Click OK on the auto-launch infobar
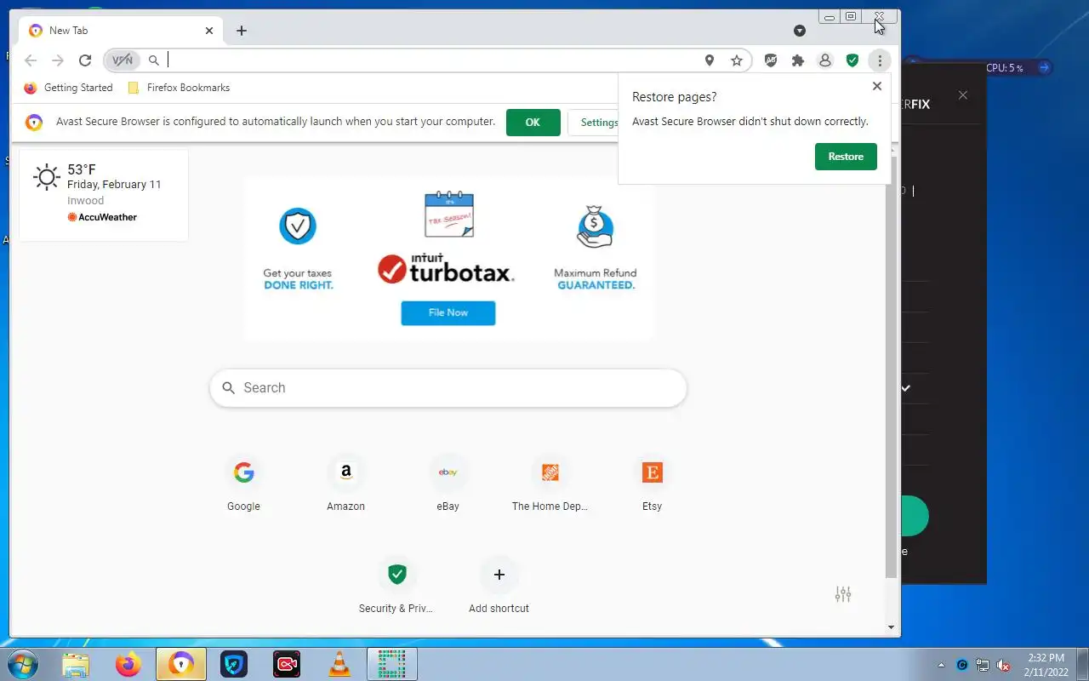Screen dimensions: 1089x681 [x=533, y=123]
